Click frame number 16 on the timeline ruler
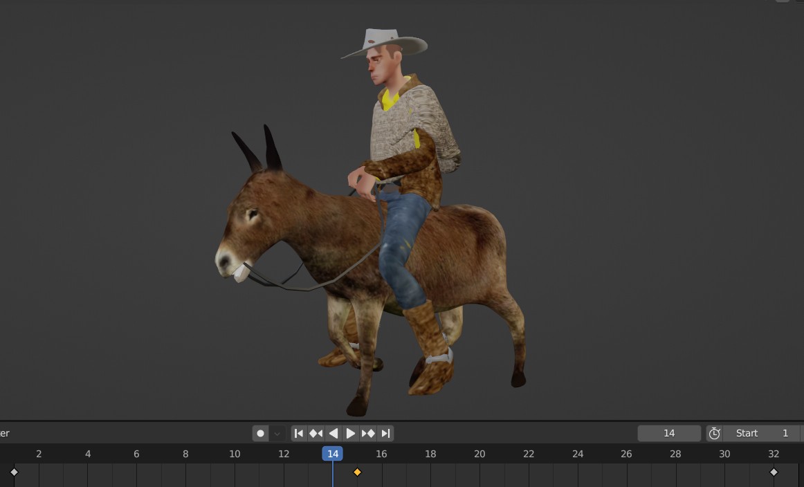 (x=381, y=454)
